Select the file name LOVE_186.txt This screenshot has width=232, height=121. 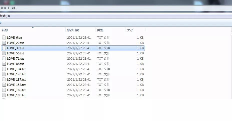click(x=16, y=95)
